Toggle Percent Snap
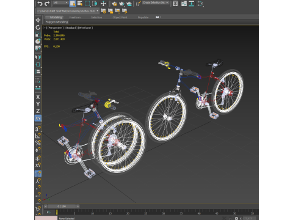 (38, 143)
